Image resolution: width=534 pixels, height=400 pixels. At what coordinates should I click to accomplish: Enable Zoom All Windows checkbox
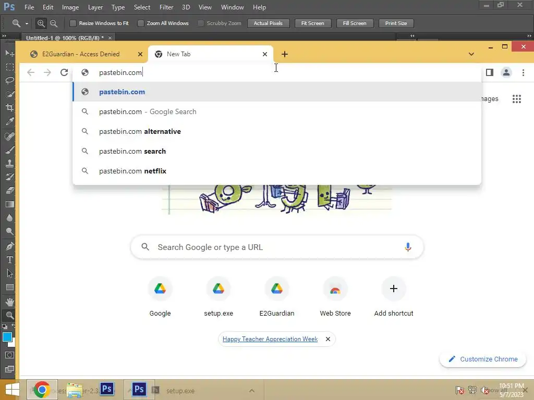[x=140, y=23]
